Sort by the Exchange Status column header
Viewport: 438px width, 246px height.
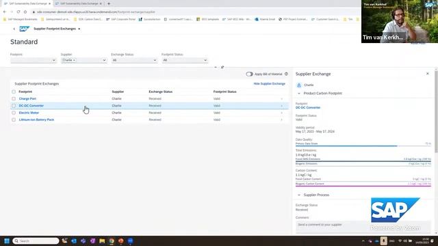pos(160,92)
